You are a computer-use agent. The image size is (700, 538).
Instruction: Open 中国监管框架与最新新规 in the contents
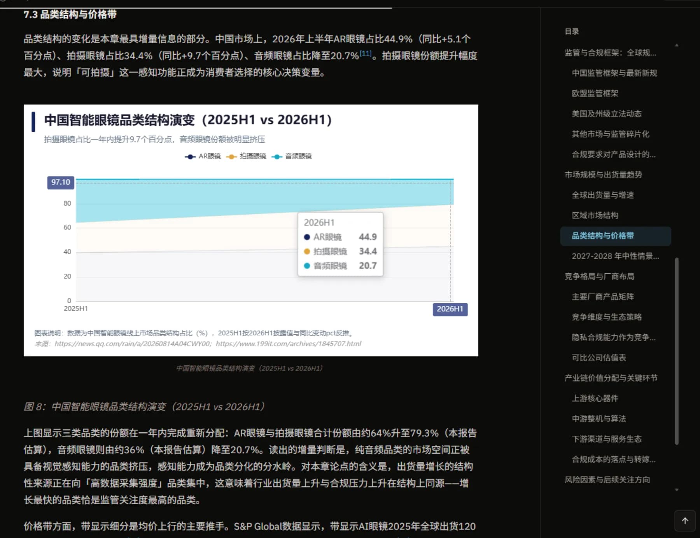[x=614, y=73]
